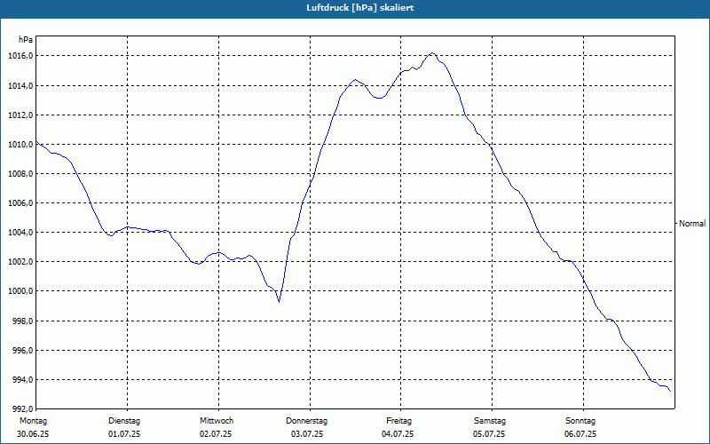Click the '01.07.25' date label

click(124, 434)
